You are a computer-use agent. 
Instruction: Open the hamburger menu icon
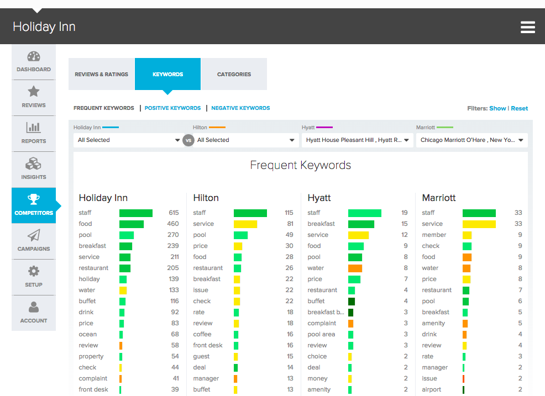[527, 27]
